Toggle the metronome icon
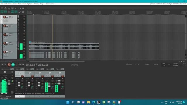 pos(23,8)
